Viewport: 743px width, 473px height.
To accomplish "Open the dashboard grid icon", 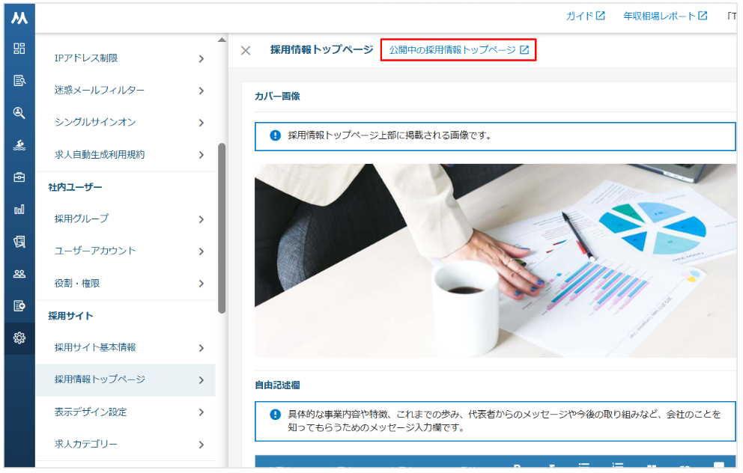I will [19, 49].
